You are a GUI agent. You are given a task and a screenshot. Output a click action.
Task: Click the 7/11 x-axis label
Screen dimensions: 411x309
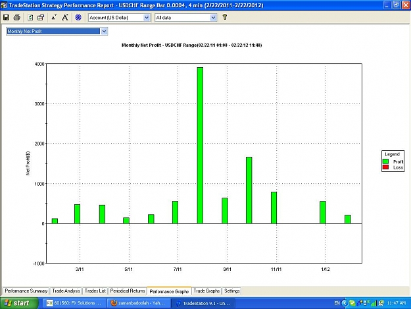pyautogui.click(x=178, y=269)
